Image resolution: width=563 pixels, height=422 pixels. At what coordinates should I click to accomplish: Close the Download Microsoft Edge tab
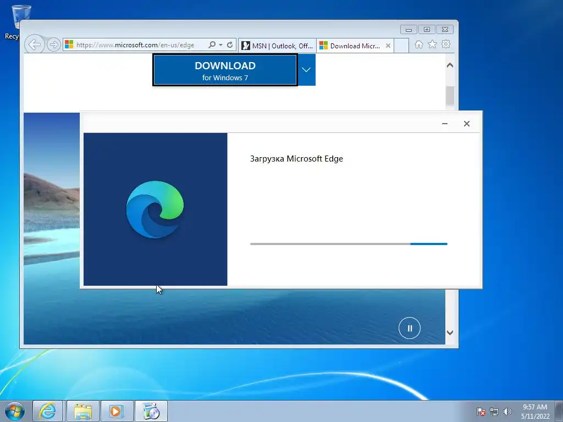coord(388,46)
